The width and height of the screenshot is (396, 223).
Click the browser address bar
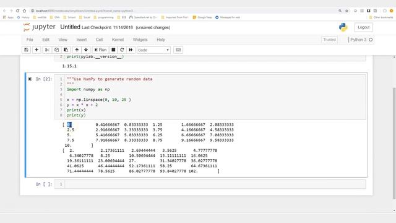pos(184,11)
